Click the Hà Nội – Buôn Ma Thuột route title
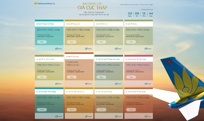The width and height of the screenshot is (204, 121). 45,24
